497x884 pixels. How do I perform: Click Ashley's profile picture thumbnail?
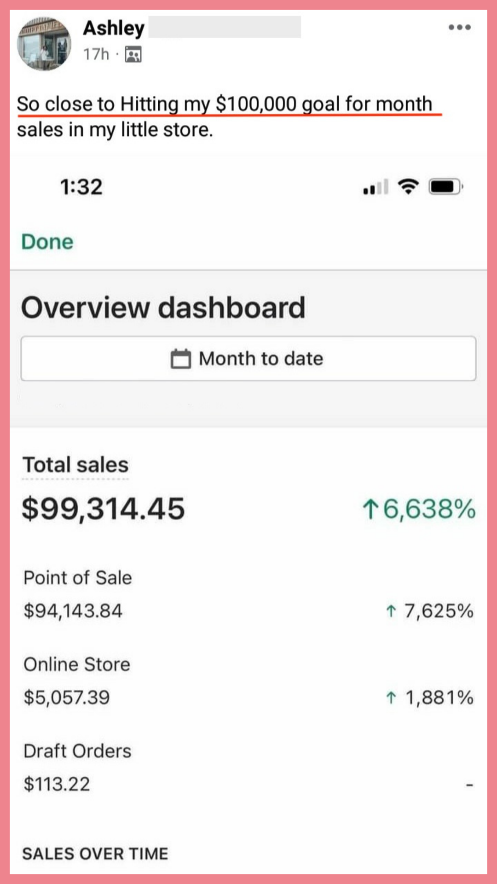pyautogui.click(x=44, y=44)
